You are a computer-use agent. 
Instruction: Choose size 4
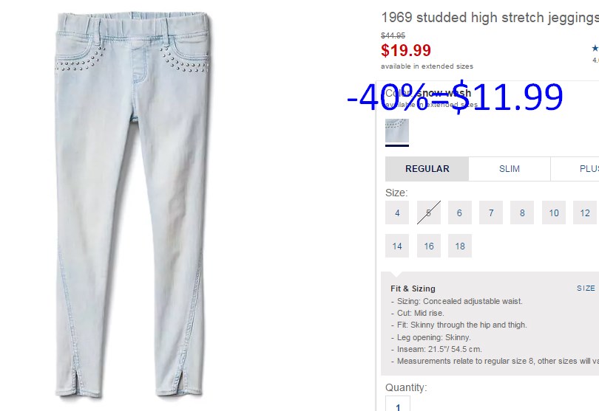tap(397, 213)
